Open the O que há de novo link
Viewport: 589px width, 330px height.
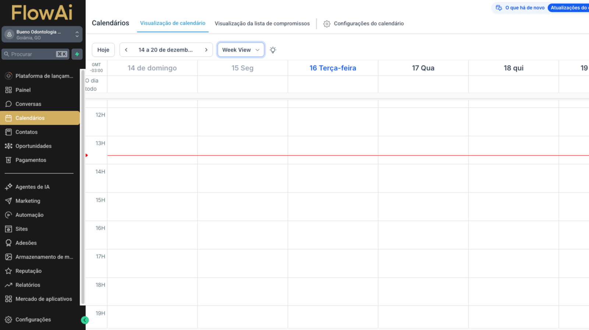520,8
